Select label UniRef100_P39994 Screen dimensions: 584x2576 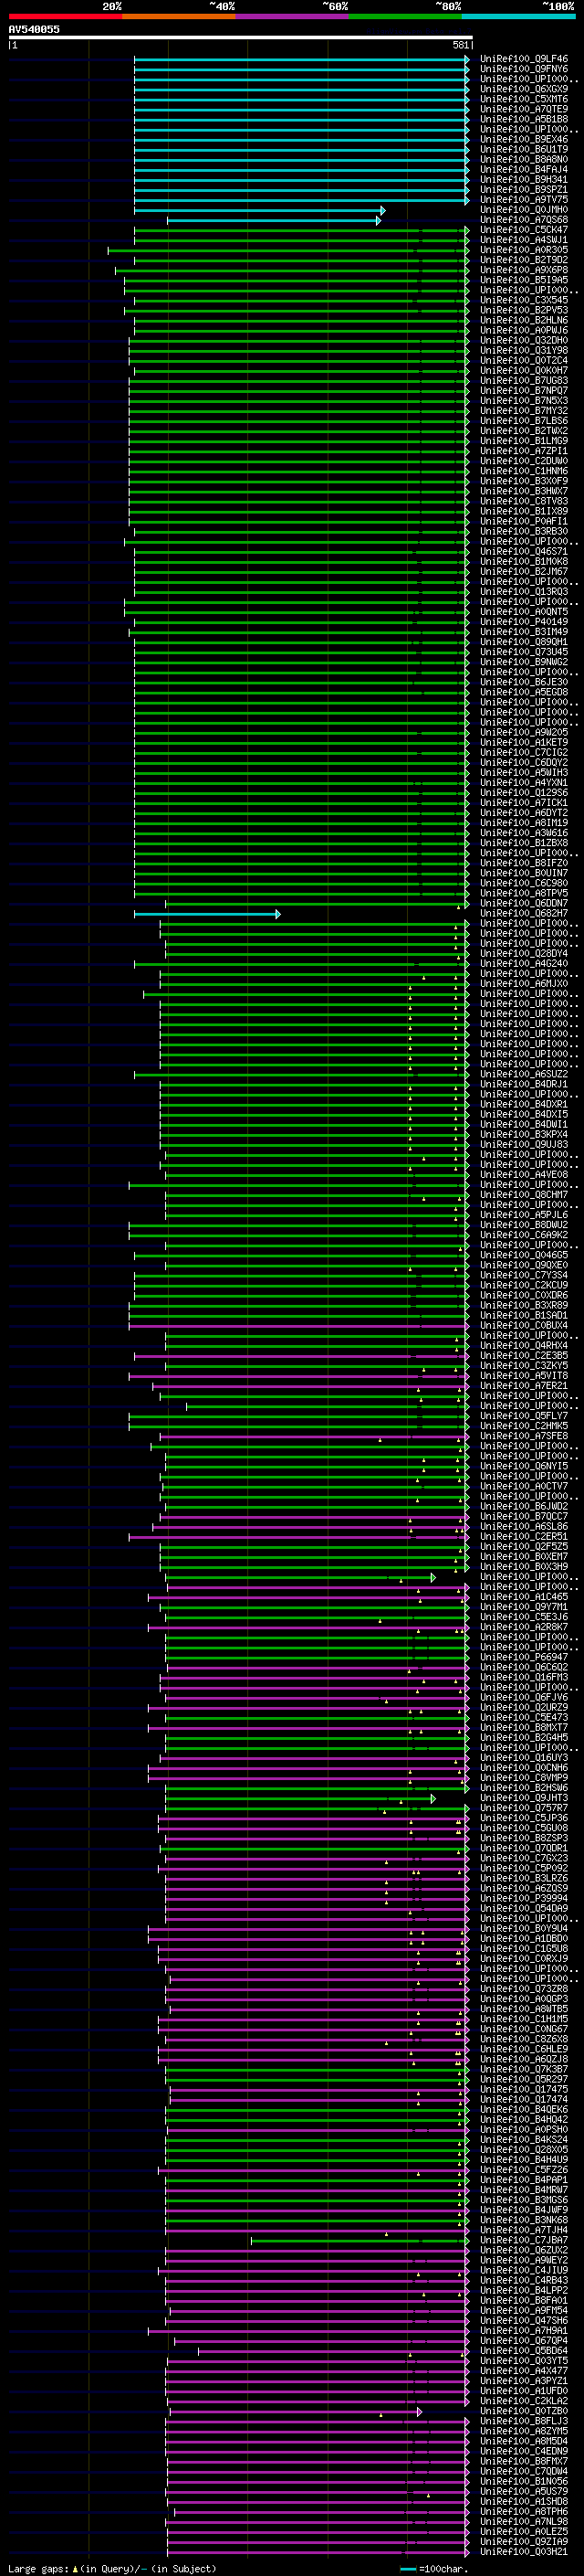coord(523,1899)
